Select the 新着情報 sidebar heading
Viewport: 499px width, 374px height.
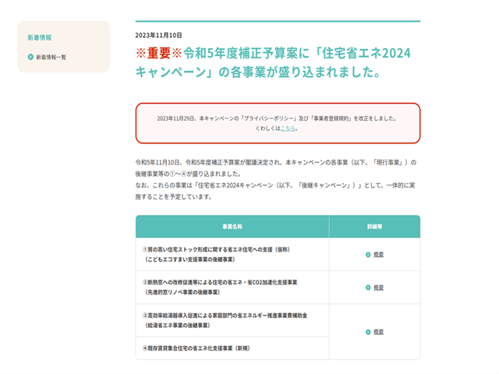point(39,37)
